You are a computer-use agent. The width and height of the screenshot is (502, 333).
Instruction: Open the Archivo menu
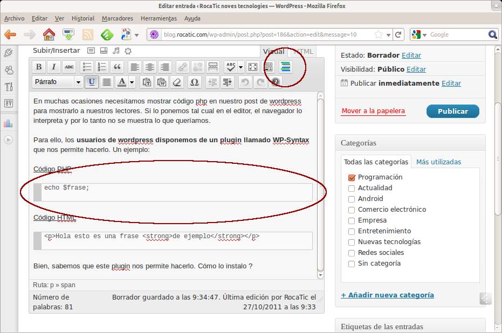pos(14,18)
